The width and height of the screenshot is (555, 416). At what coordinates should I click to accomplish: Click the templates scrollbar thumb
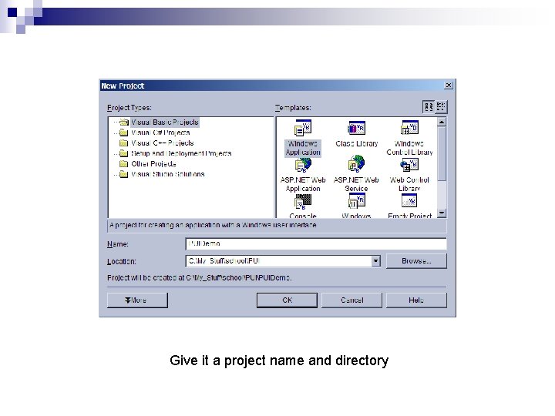(x=442, y=154)
